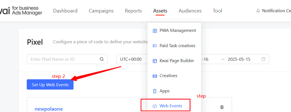Click the PWA Management icon
Image resolution: width=291 pixels, height=112 pixels.
(155, 31)
